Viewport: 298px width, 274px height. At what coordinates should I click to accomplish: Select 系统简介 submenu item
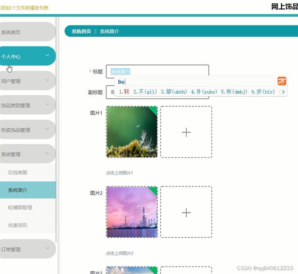point(28,190)
